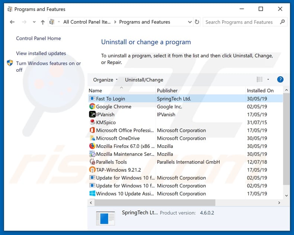Click the Forward navigation arrow
Screen dimensions: 294x235
pos(24,22)
